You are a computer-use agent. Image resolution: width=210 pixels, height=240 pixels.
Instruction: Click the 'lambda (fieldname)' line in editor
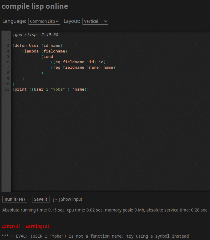[x=44, y=51]
